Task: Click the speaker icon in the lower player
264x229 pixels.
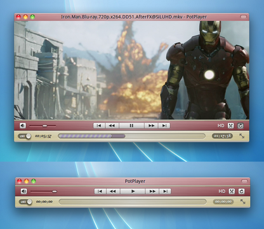Action: tap(23, 191)
